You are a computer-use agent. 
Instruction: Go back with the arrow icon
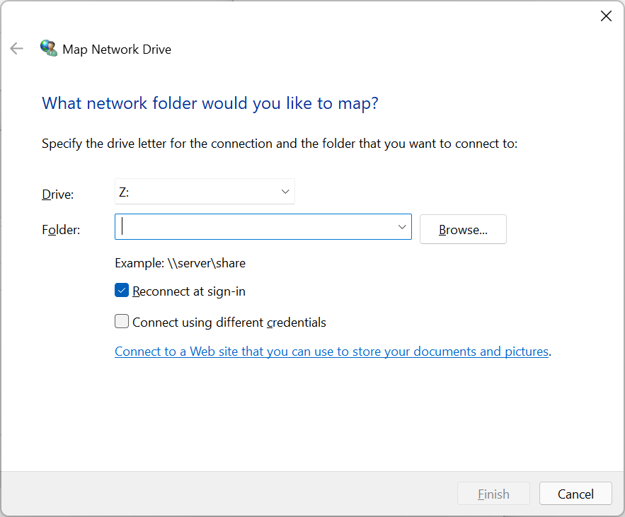pyautogui.click(x=17, y=49)
